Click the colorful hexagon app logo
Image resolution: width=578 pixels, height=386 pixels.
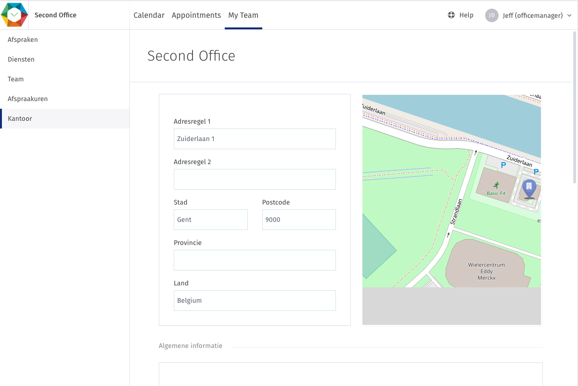click(14, 14)
